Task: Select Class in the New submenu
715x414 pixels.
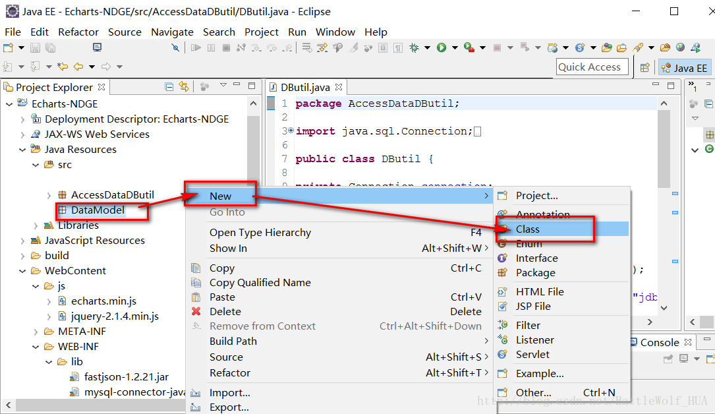Action: pos(561,229)
